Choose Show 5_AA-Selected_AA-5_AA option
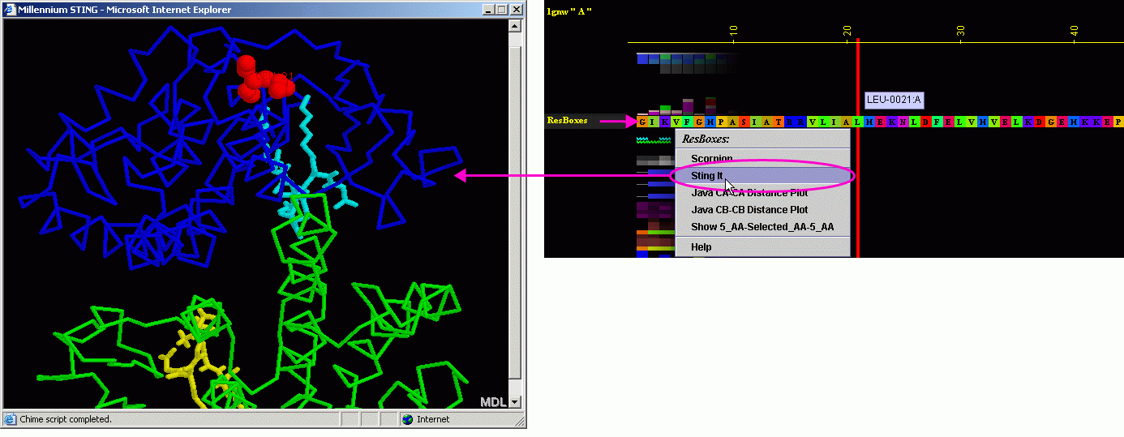The height and width of the screenshot is (437, 1124). tap(762, 227)
